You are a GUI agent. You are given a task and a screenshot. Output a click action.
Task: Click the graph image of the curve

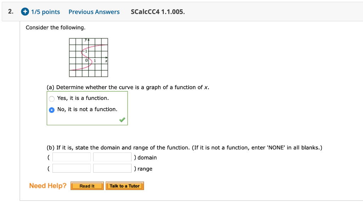pyautogui.click(x=88, y=57)
